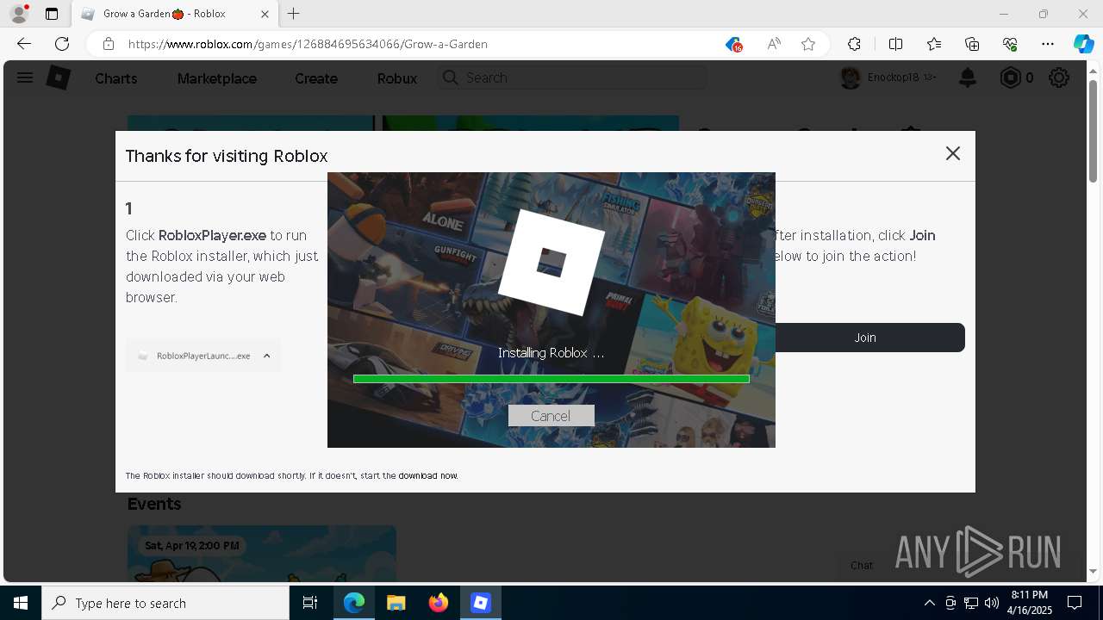Open Marketplace in Roblox navigation
The height and width of the screenshot is (620, 1103).
coord(217,78)
